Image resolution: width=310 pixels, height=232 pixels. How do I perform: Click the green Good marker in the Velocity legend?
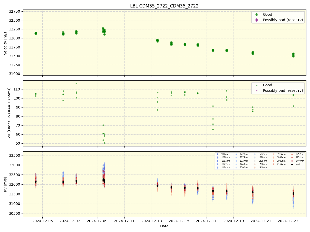pyautogui.click(x=257, y=15)
